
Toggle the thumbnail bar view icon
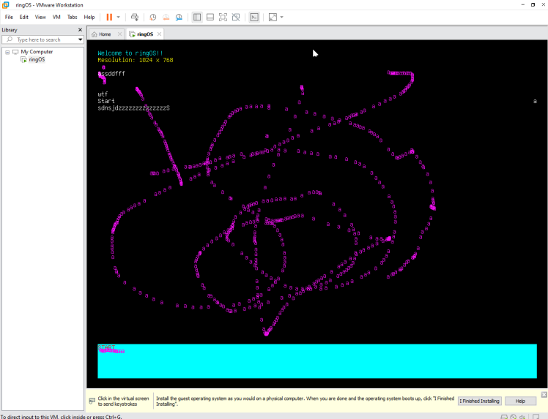pos(210,17)
